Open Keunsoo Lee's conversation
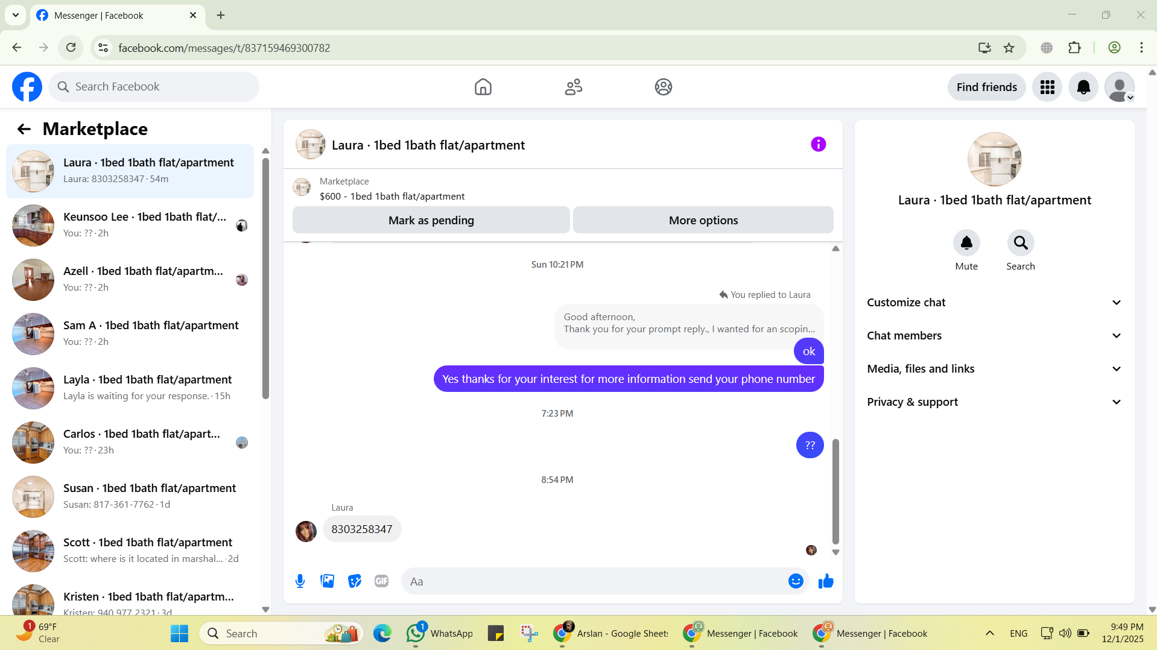Viewport: 1157px width, 650px height. [130, 226]
